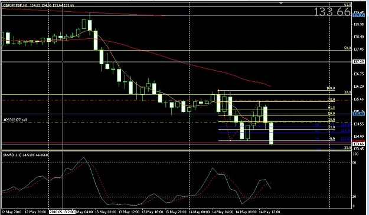369x215 pixels.
Task: Click the 136.75 price scale value
Action: tap(358, 74)
